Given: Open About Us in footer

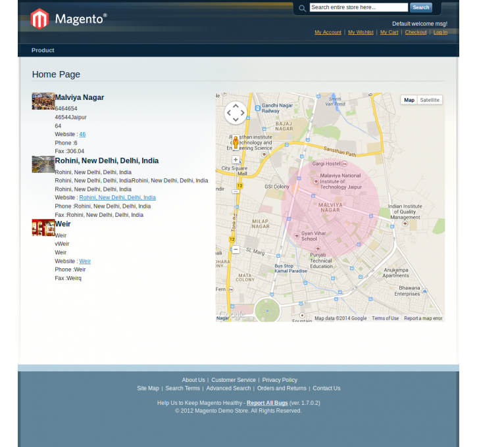Looking at the screenshot, I should (193, 380).
